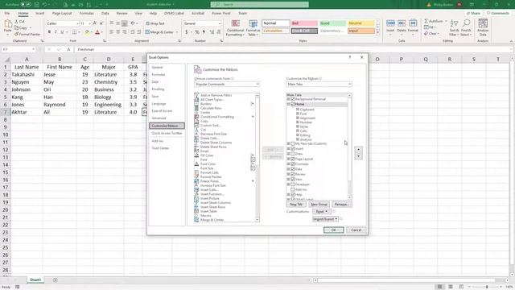Image resolution: width=515 pixels, height=290 pixels.
Task: Check the My New tab (Custom) checkbox
Action: point(293,143)
